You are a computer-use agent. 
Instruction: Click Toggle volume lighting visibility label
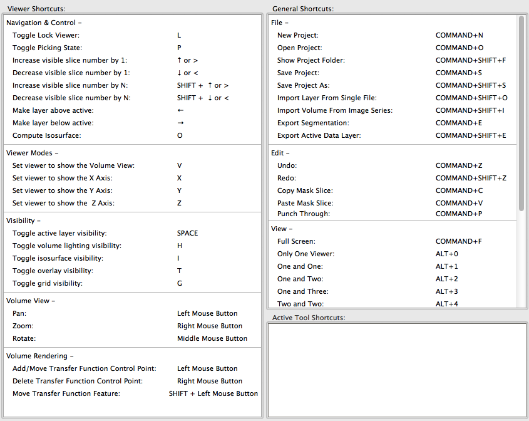pos(67,246)
